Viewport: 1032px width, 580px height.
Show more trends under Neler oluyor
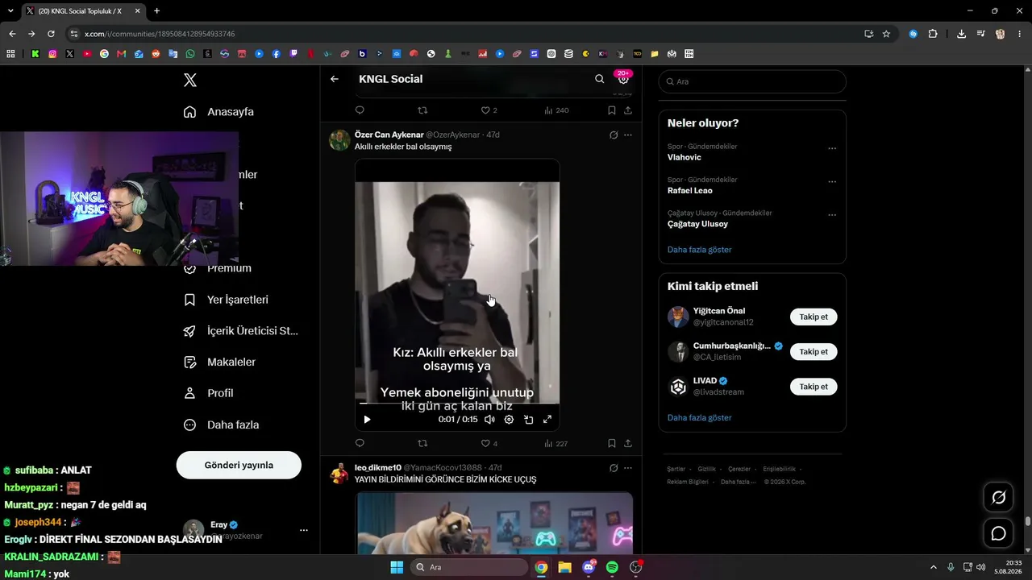pyautogui.click(x=700, y=250)
